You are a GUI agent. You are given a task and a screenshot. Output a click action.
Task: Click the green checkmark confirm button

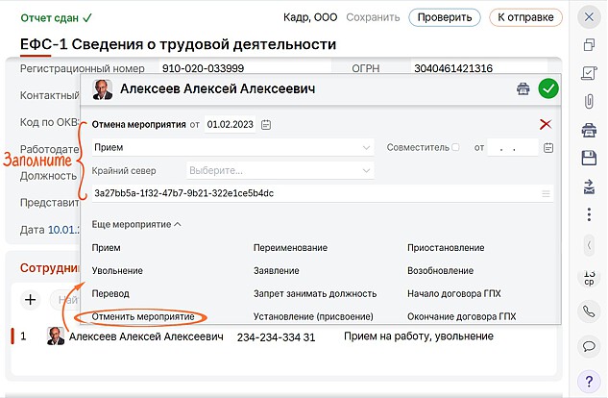pos(548,89)
